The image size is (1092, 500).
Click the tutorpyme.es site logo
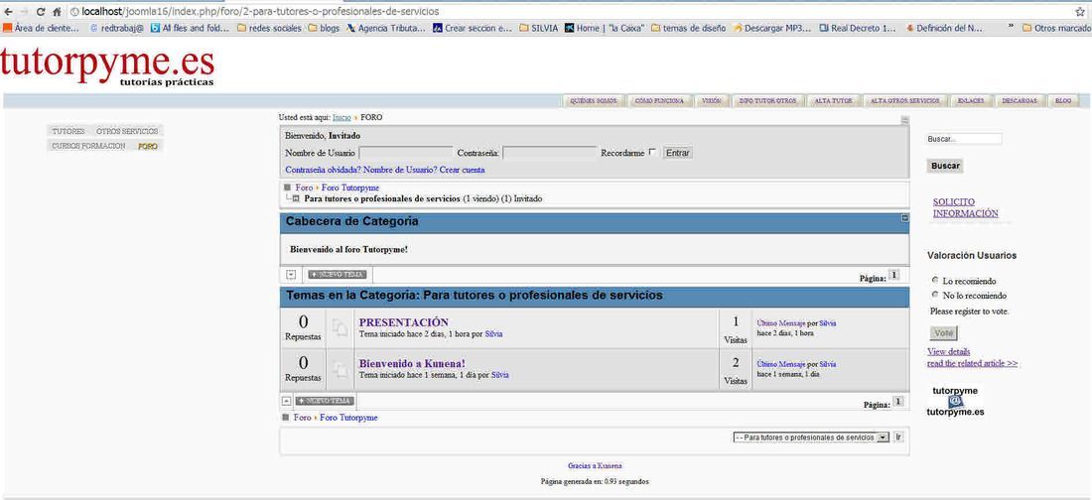(107, 66)
